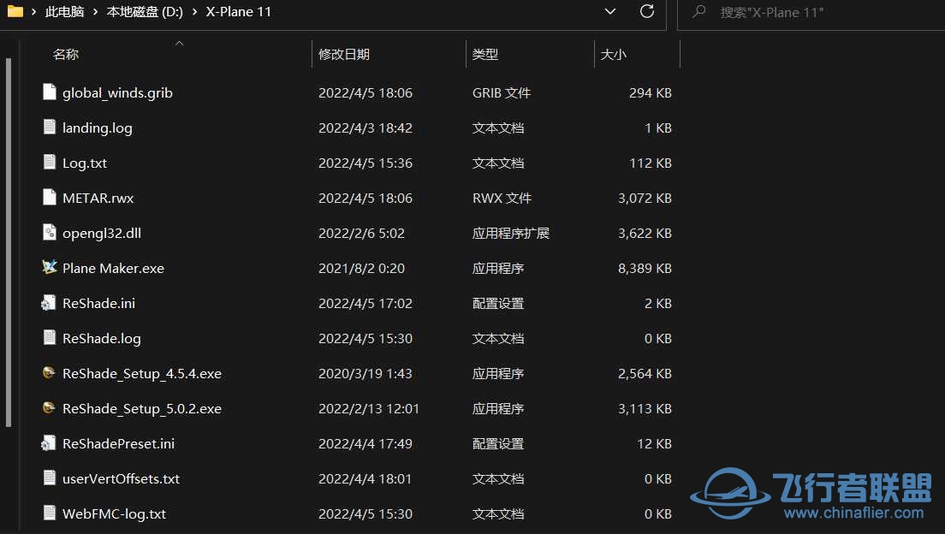This screenshot has width=945, height=534.
Task: Click the ReShadePreset.ini file icon
Action: click(49, 443)
